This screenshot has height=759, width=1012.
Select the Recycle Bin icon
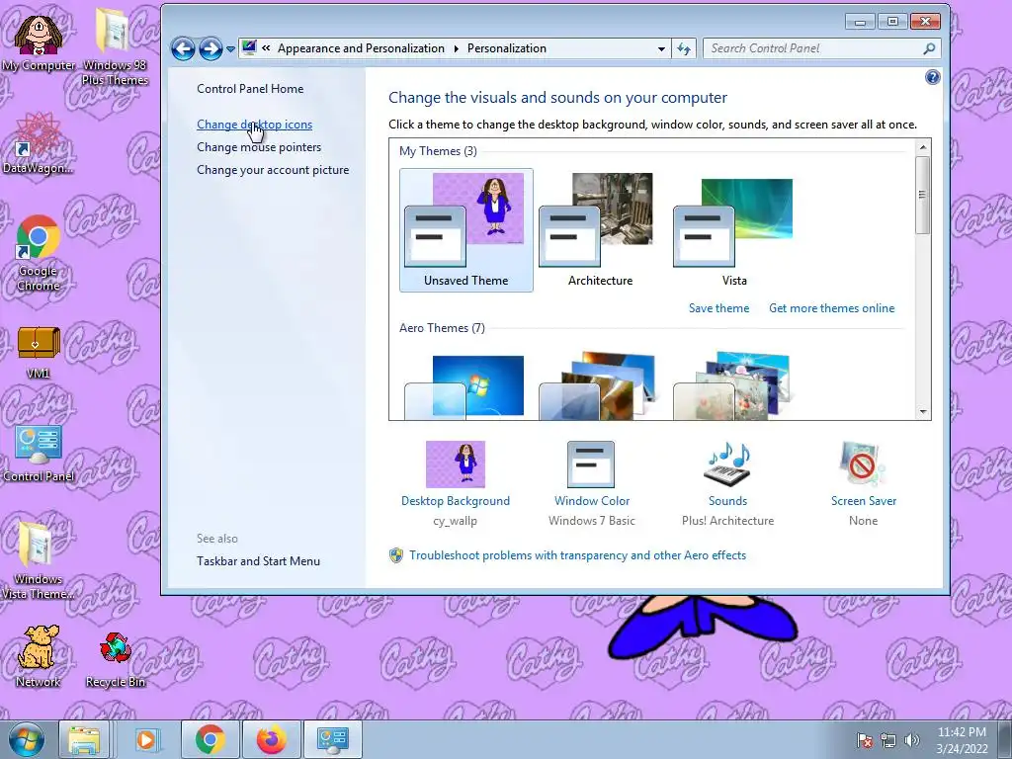pos(115,659)
